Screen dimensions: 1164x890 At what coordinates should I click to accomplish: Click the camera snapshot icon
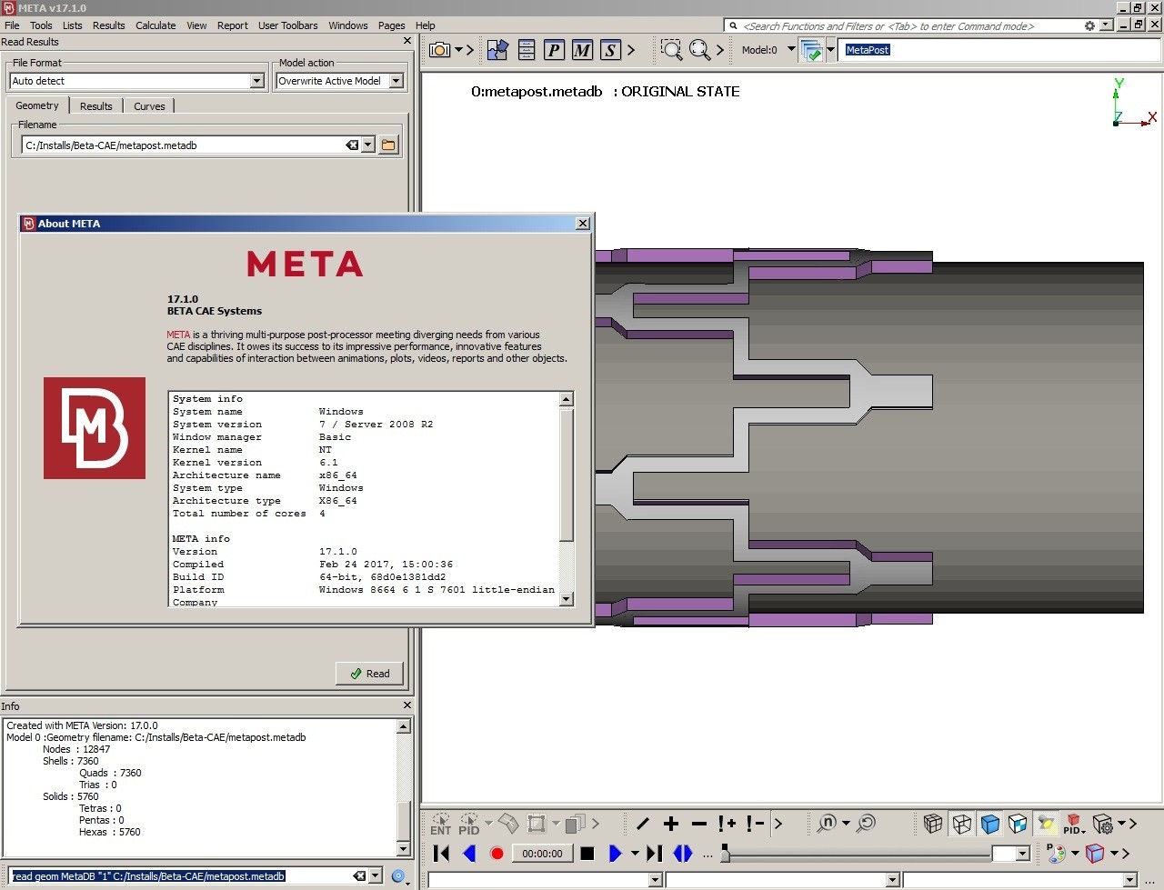click(x=439, y=50)
